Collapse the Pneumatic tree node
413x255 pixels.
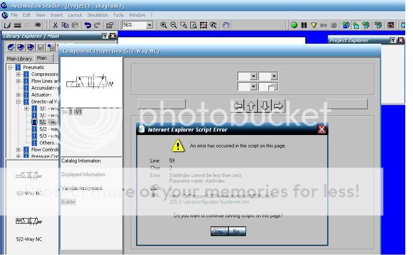(10, 67)
